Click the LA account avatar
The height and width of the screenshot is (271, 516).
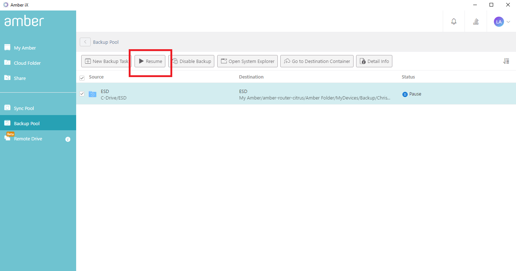(x=499, y=21)
